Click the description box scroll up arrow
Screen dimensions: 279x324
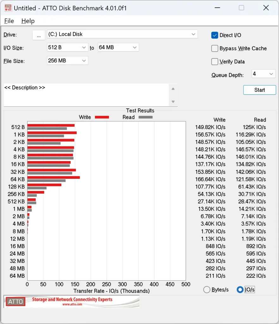coord(173,89)
